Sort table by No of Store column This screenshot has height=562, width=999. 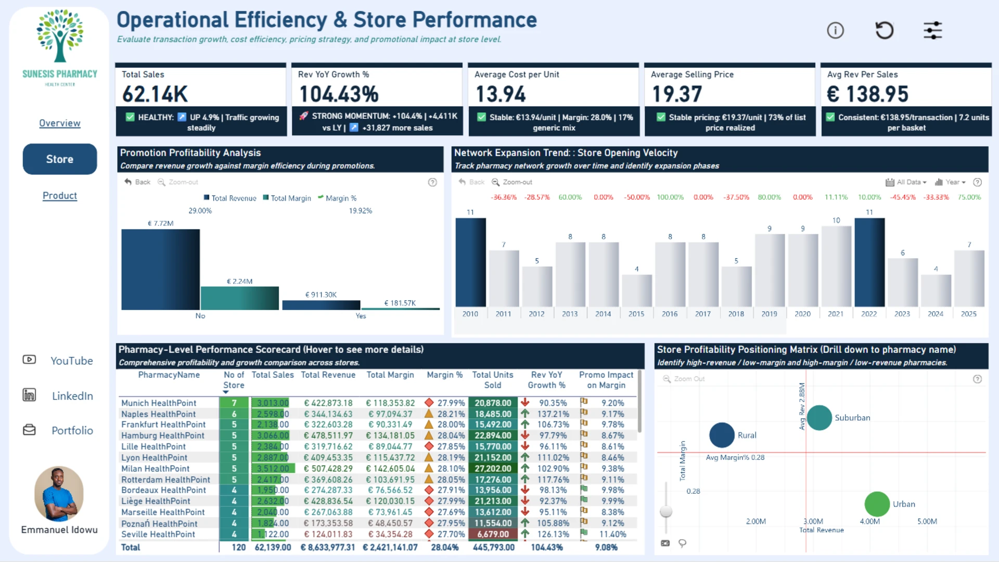point(234,380)
